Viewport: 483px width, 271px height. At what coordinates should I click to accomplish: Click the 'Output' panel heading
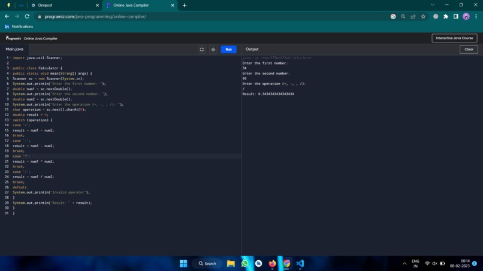[252, 49]
